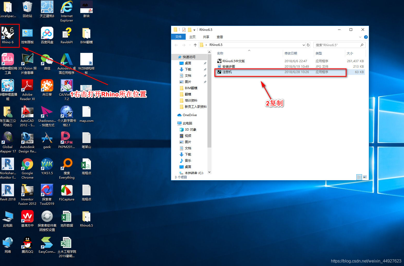Select the Adobe Reader XI shortcut
Viewport: 404px width, 266px height.
pos(27,90)
